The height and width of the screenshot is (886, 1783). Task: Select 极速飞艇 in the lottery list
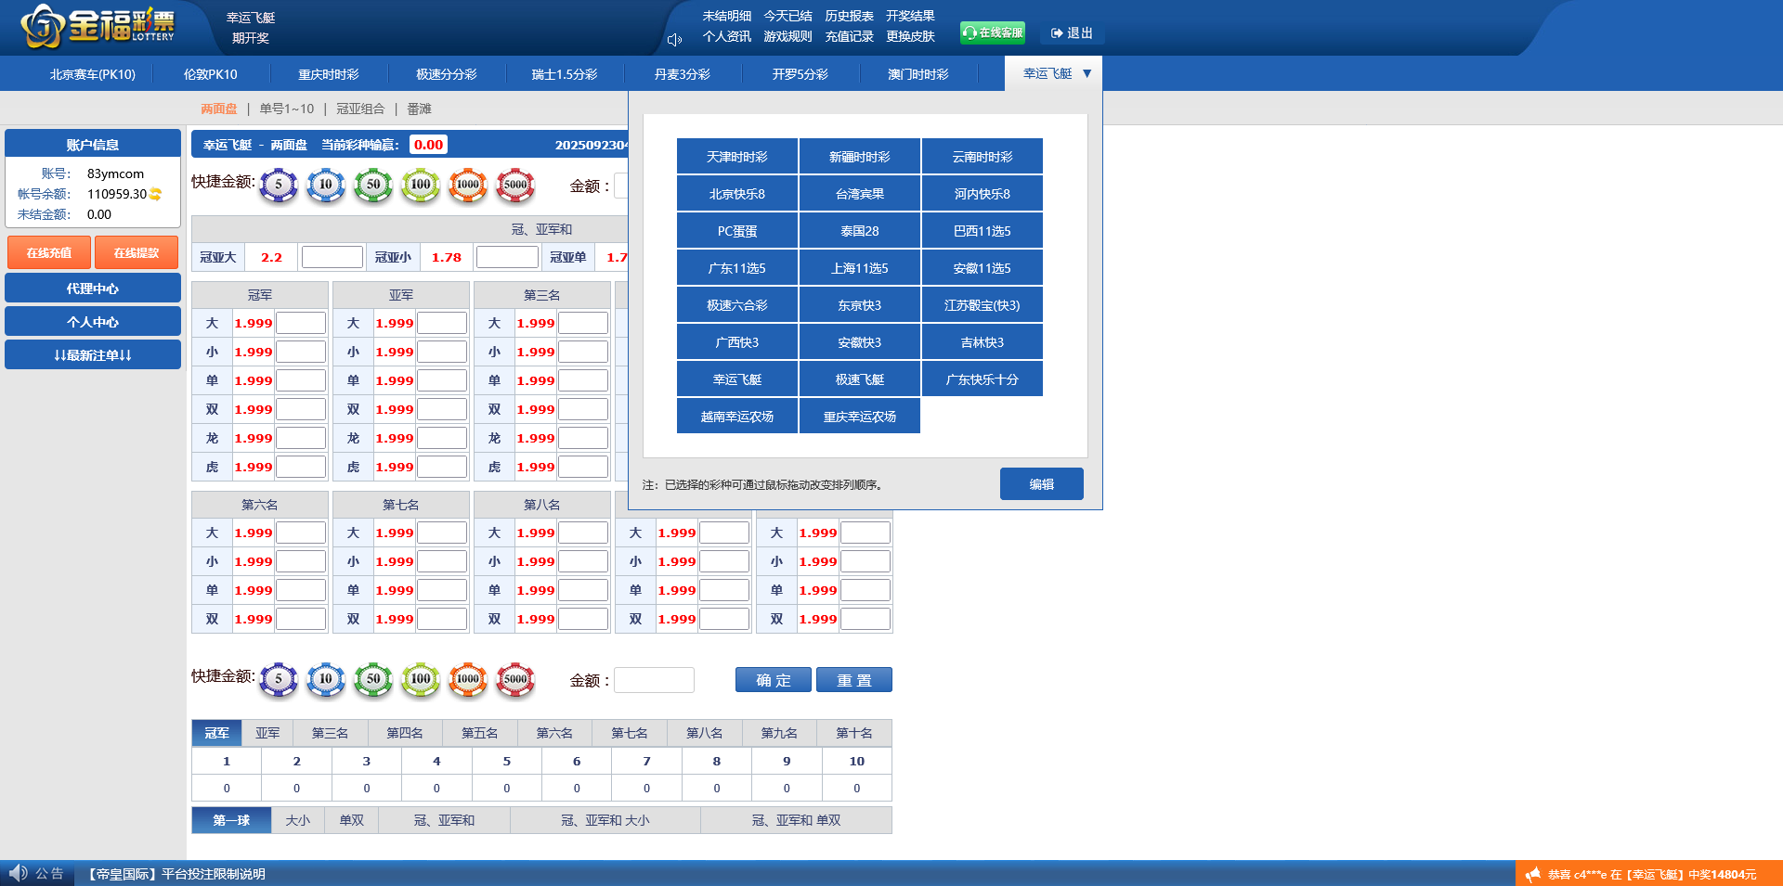click(859, 379)
